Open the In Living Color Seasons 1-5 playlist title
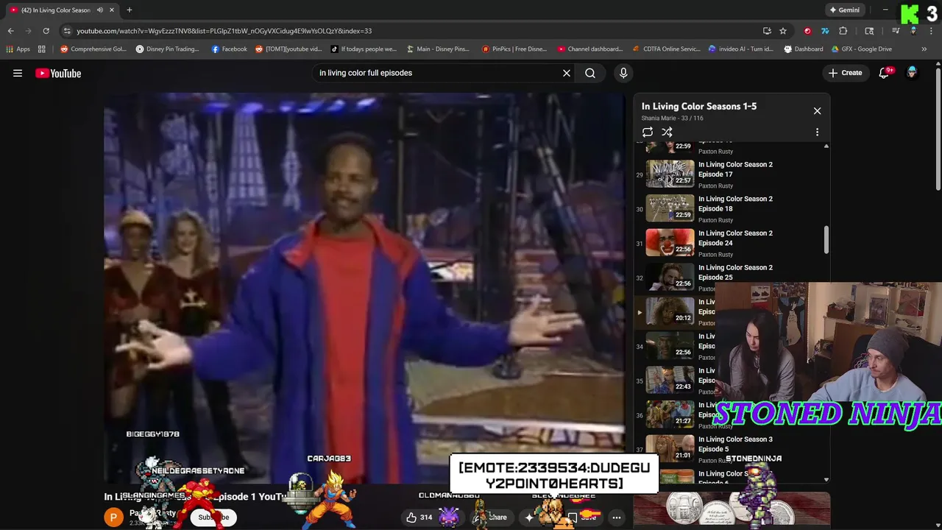 tap(699, 106)
